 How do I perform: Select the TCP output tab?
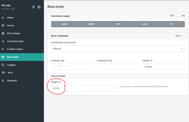tap(118, 24)
